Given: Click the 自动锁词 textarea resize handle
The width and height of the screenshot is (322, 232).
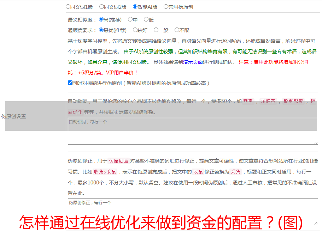Looking at the screenshot, I should pyautogui.click(x=316, y=142).
